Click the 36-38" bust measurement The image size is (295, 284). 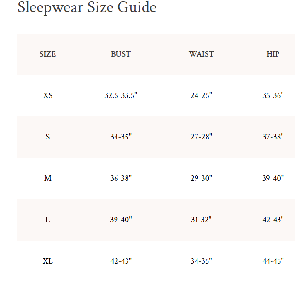pos(121,179)
